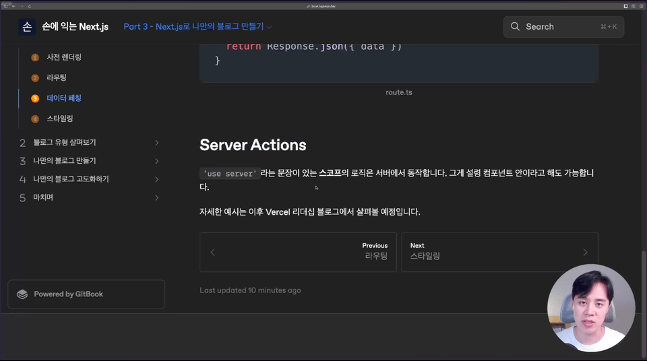Click number 1 badge icon
Image resolution: width=647 pixels, height=361 pixels.
point(35,57)
